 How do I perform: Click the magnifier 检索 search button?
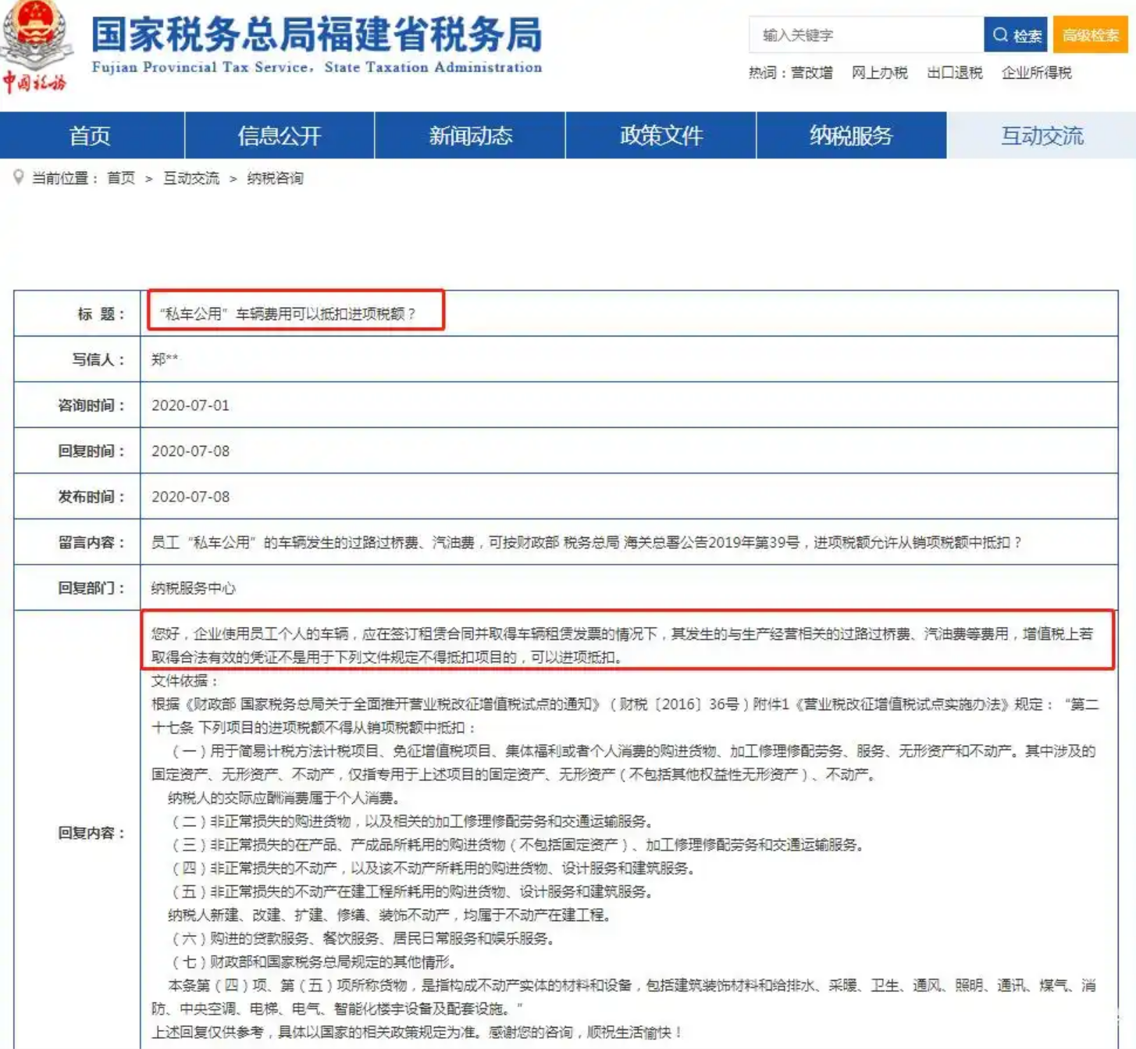tap(1016, 35)
